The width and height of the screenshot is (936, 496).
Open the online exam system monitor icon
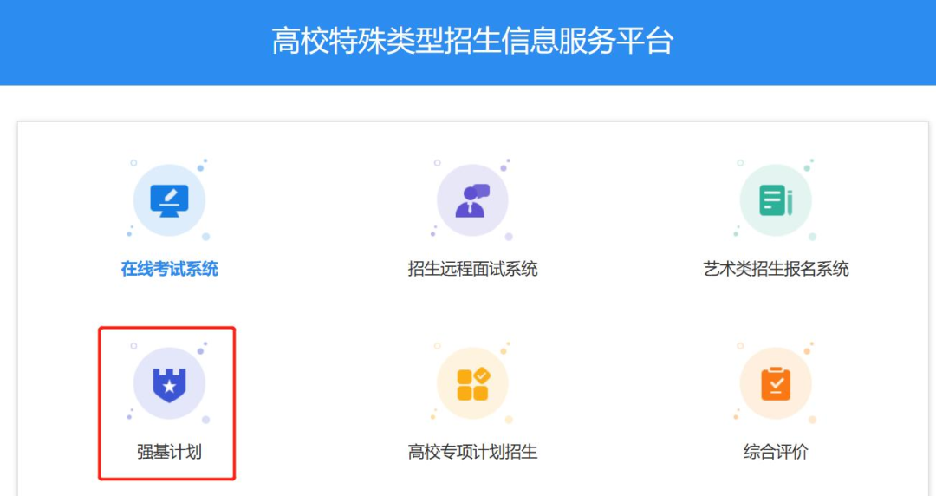[170, 200]
